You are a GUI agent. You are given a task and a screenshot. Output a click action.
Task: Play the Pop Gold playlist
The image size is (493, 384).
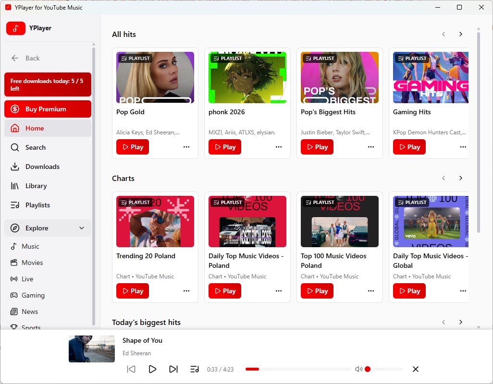133,147
